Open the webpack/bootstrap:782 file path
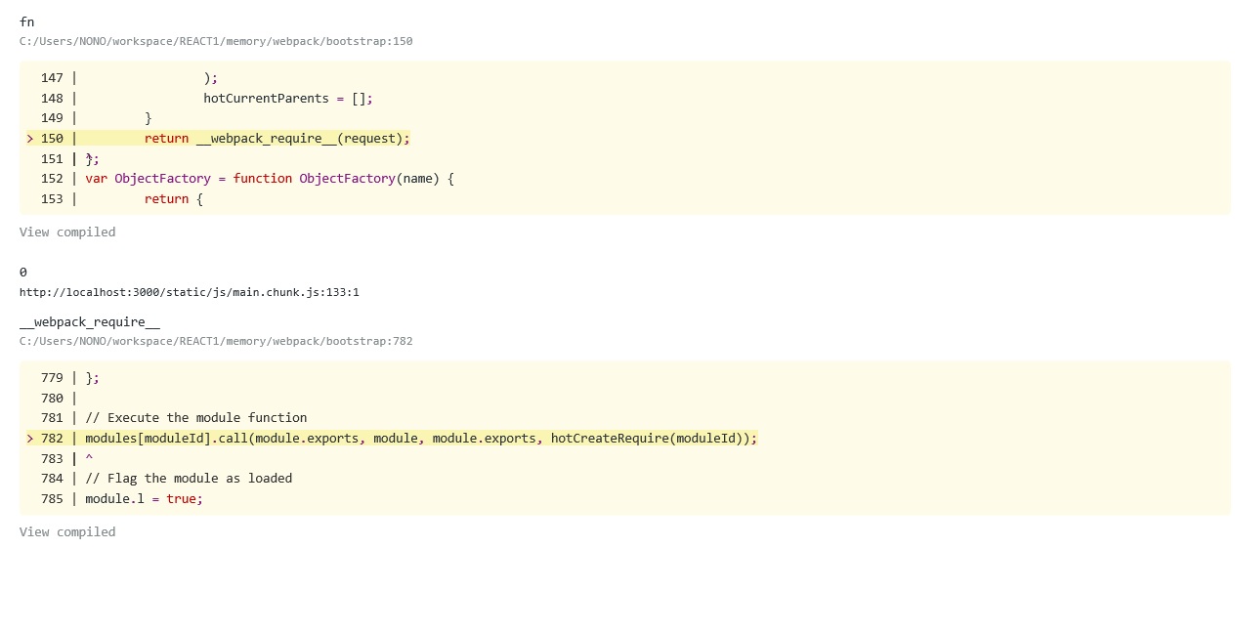The image size is (1236, 633). coord(216,342)
